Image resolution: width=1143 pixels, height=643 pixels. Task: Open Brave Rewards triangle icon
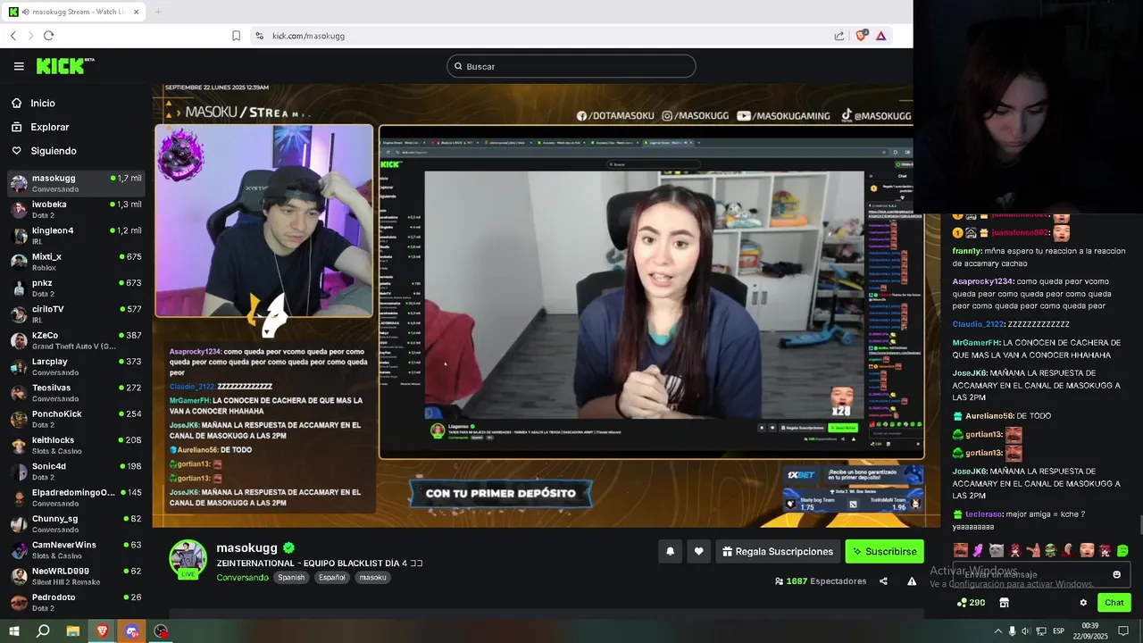click(x=880, y=36)
